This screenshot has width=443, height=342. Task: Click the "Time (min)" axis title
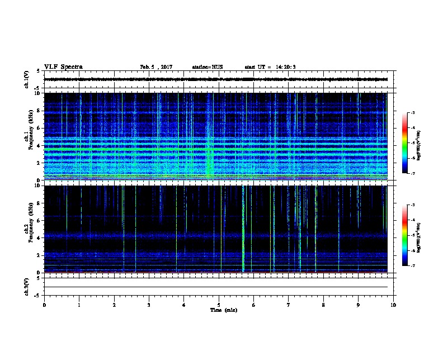pos(224,310)
